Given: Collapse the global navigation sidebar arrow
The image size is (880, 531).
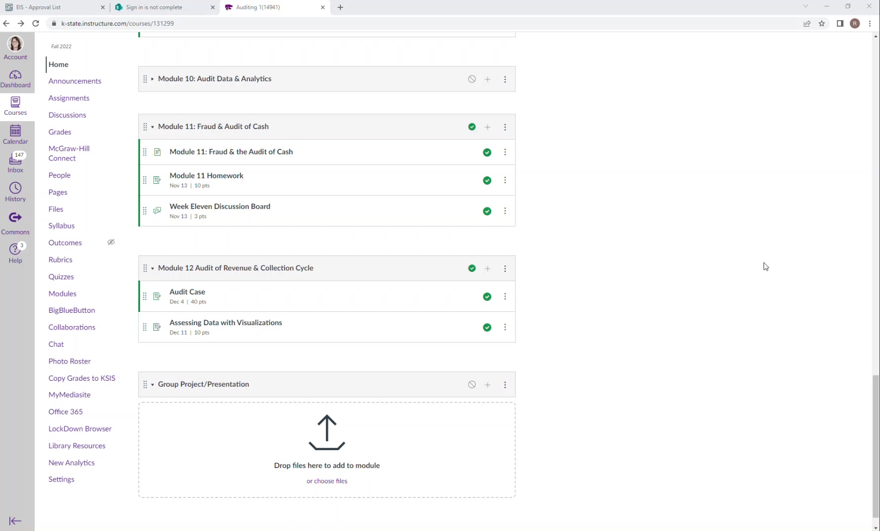Looking at the screenshot, I should coord(15,521).
